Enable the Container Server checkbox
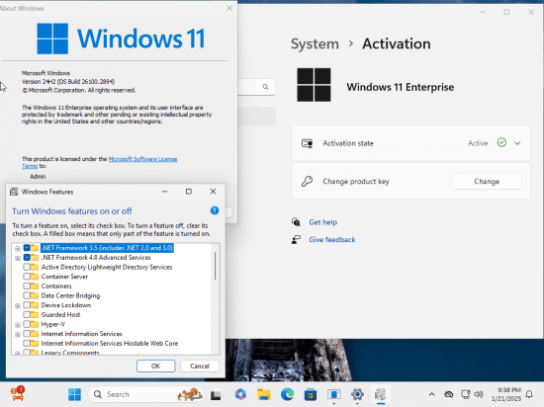Image resolution: width=544 pixels, height=407 pixels. (27, 277)
